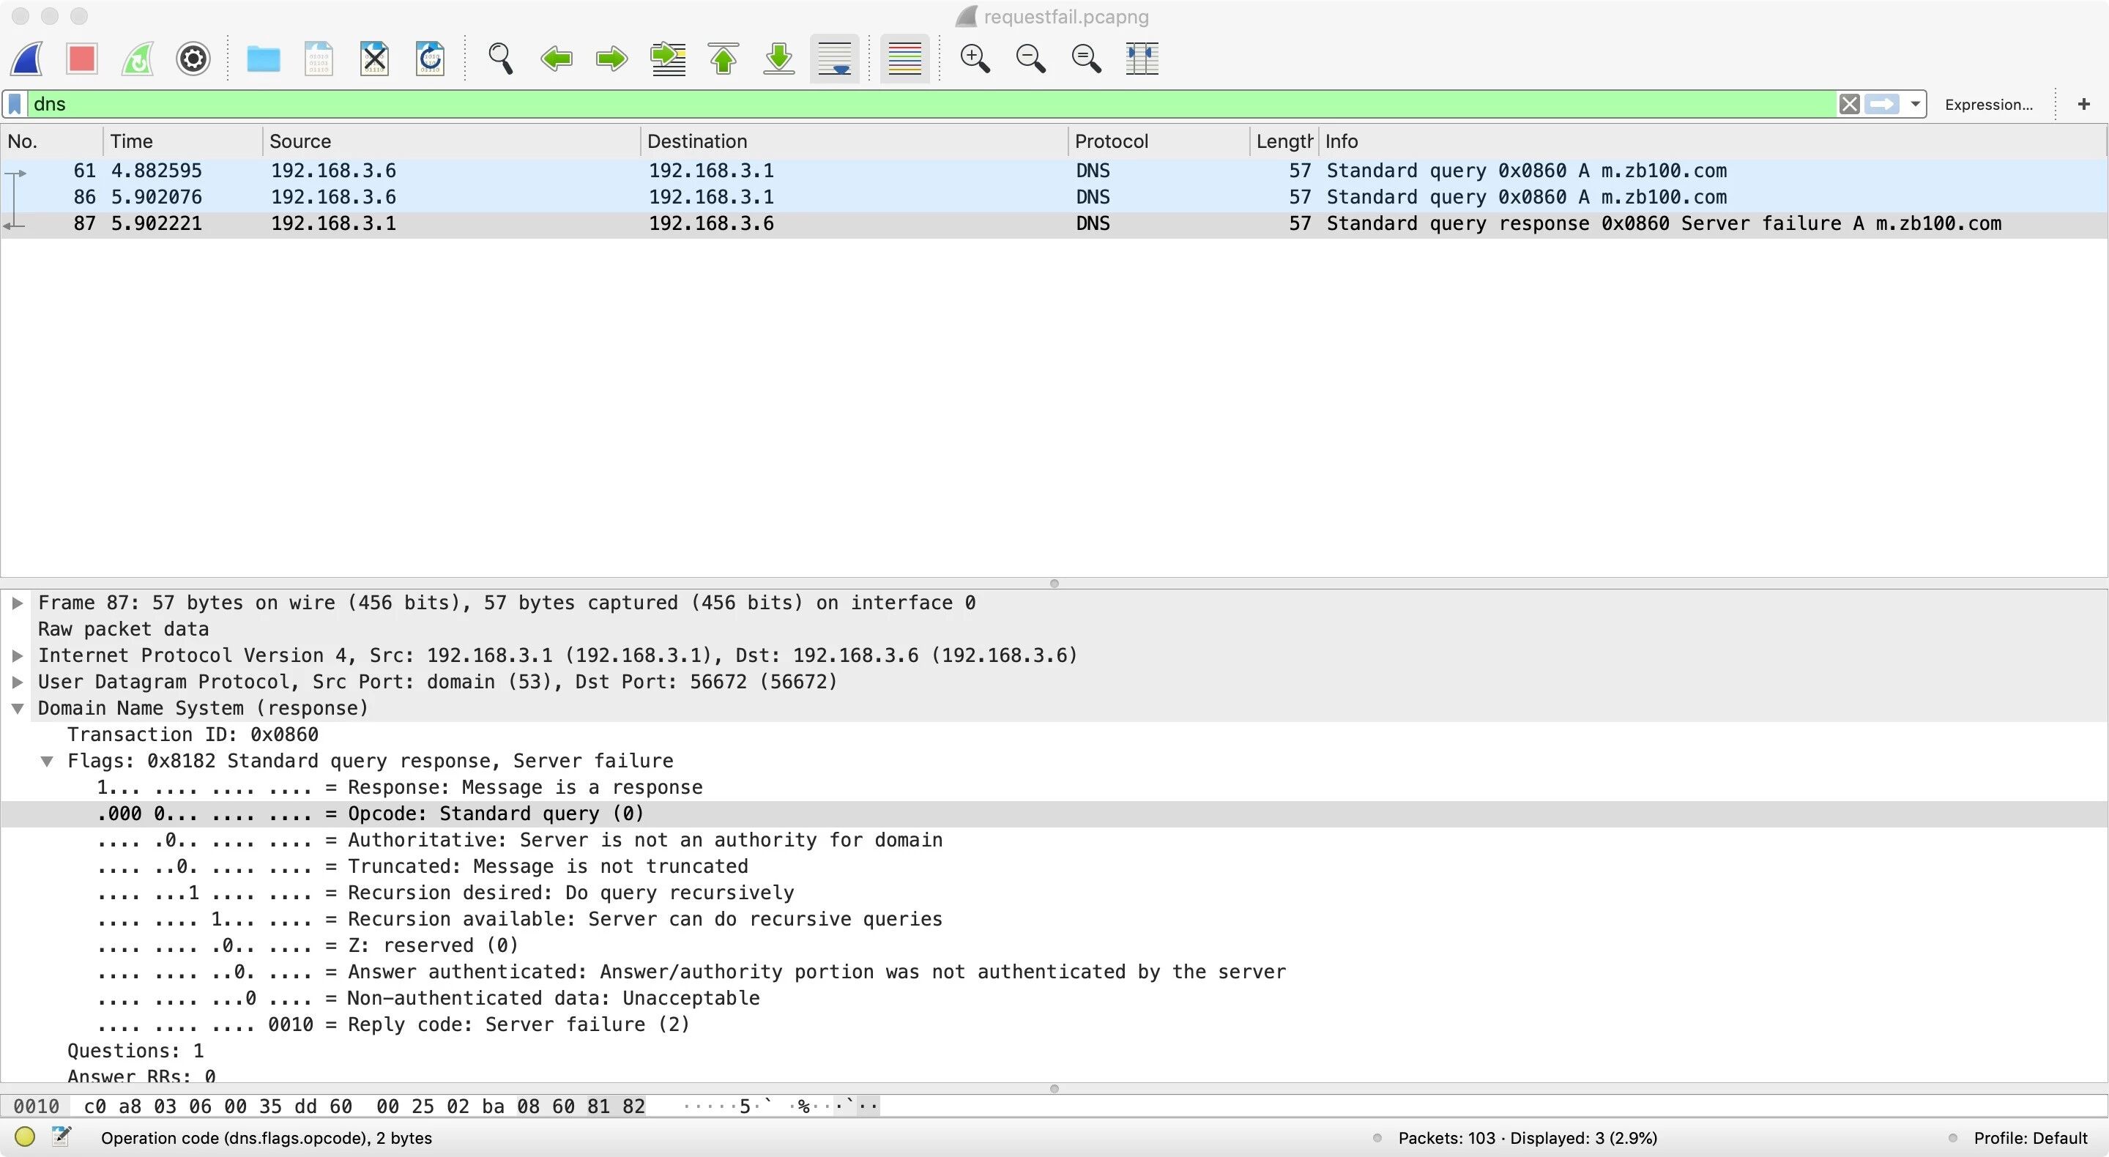Click the shark fin start capture icon
This screenshot has width=2109, height=1157.
click(27, 58)
